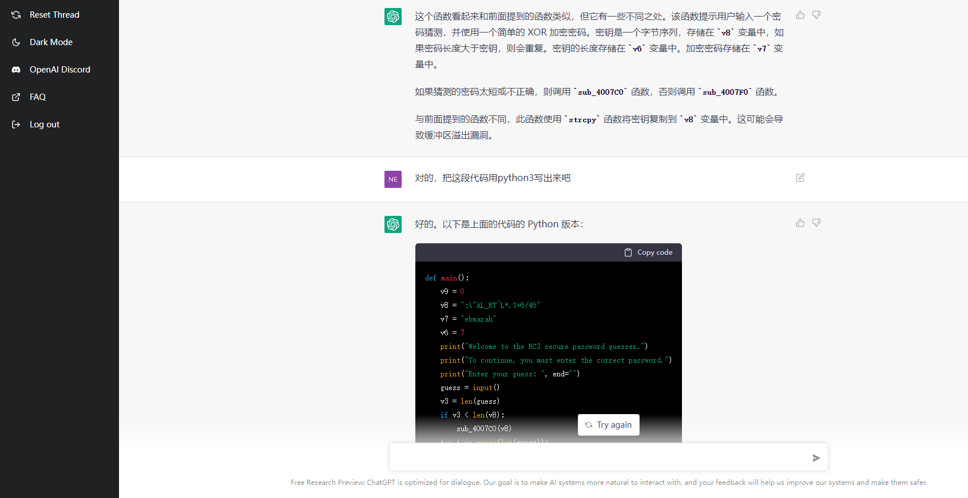This screenshot has width=968, height=498.
Task: Toggle Dark Mode in the sidebar
Action: click(51, 42)
